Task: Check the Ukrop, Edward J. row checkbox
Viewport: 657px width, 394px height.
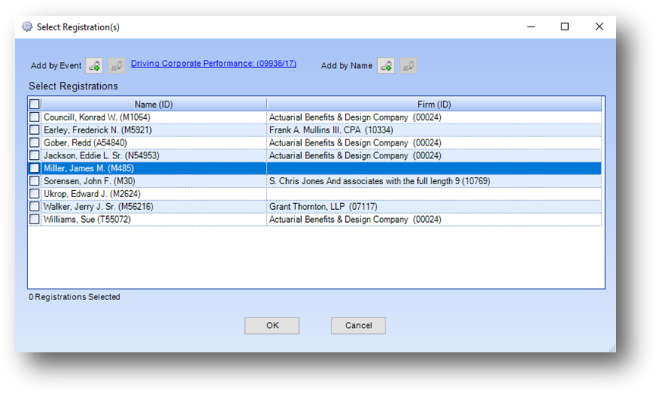Action: [x=34, y=194]
